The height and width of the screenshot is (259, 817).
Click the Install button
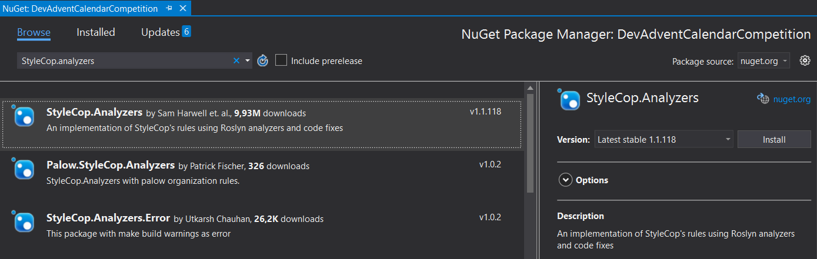click(x=774, y=140)
